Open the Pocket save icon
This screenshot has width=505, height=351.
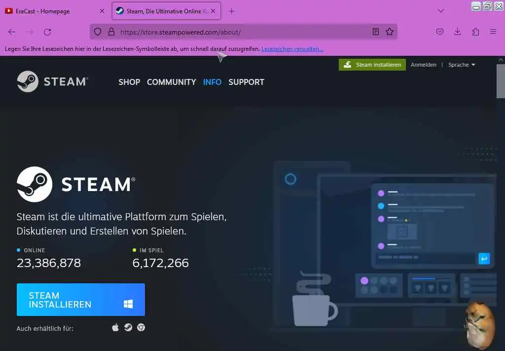click(439, 32)
